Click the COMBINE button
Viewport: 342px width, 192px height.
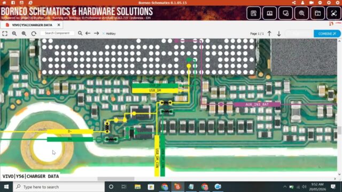point(327,34)
